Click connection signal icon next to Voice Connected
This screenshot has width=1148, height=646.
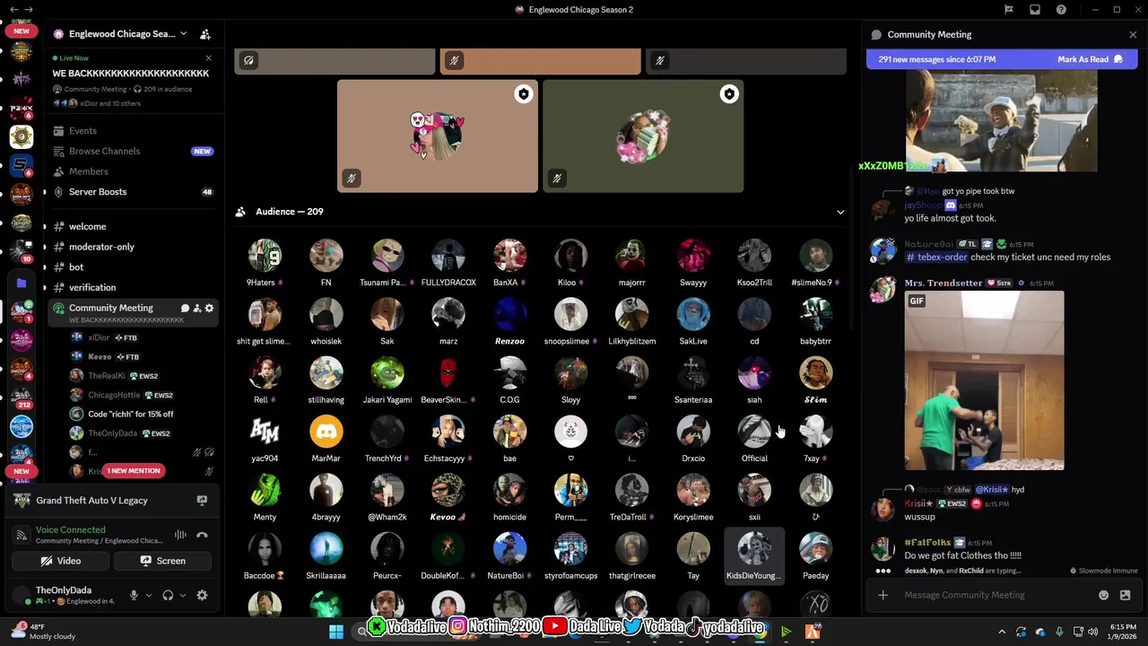click(21, 536)
